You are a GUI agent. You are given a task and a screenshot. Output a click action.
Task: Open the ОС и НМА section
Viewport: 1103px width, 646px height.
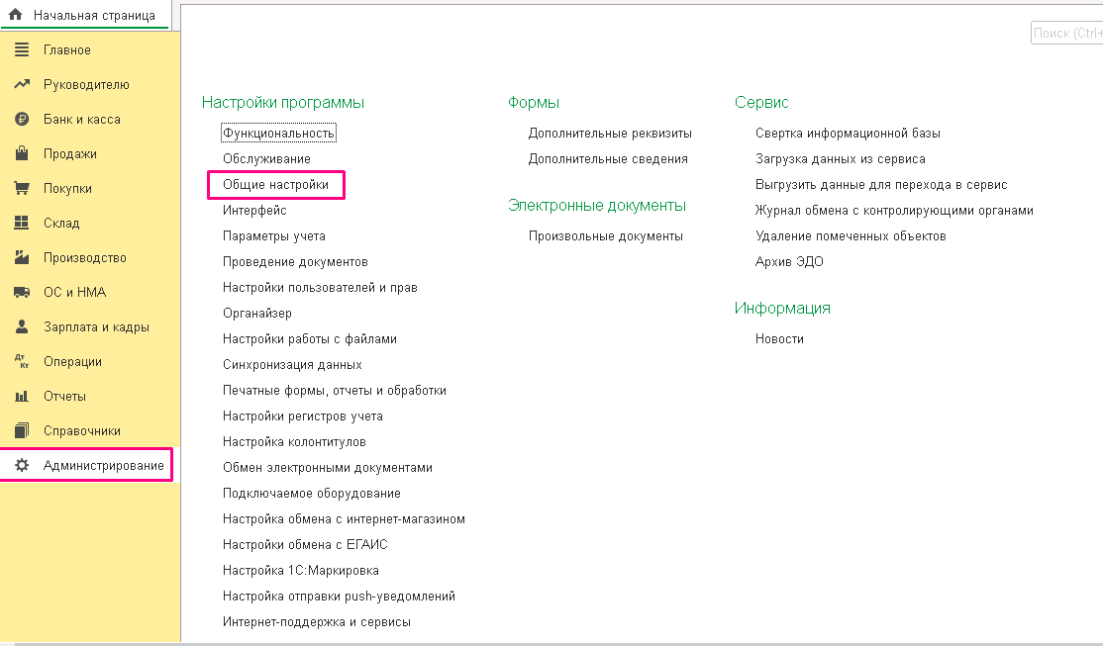[x=90, y=292]
